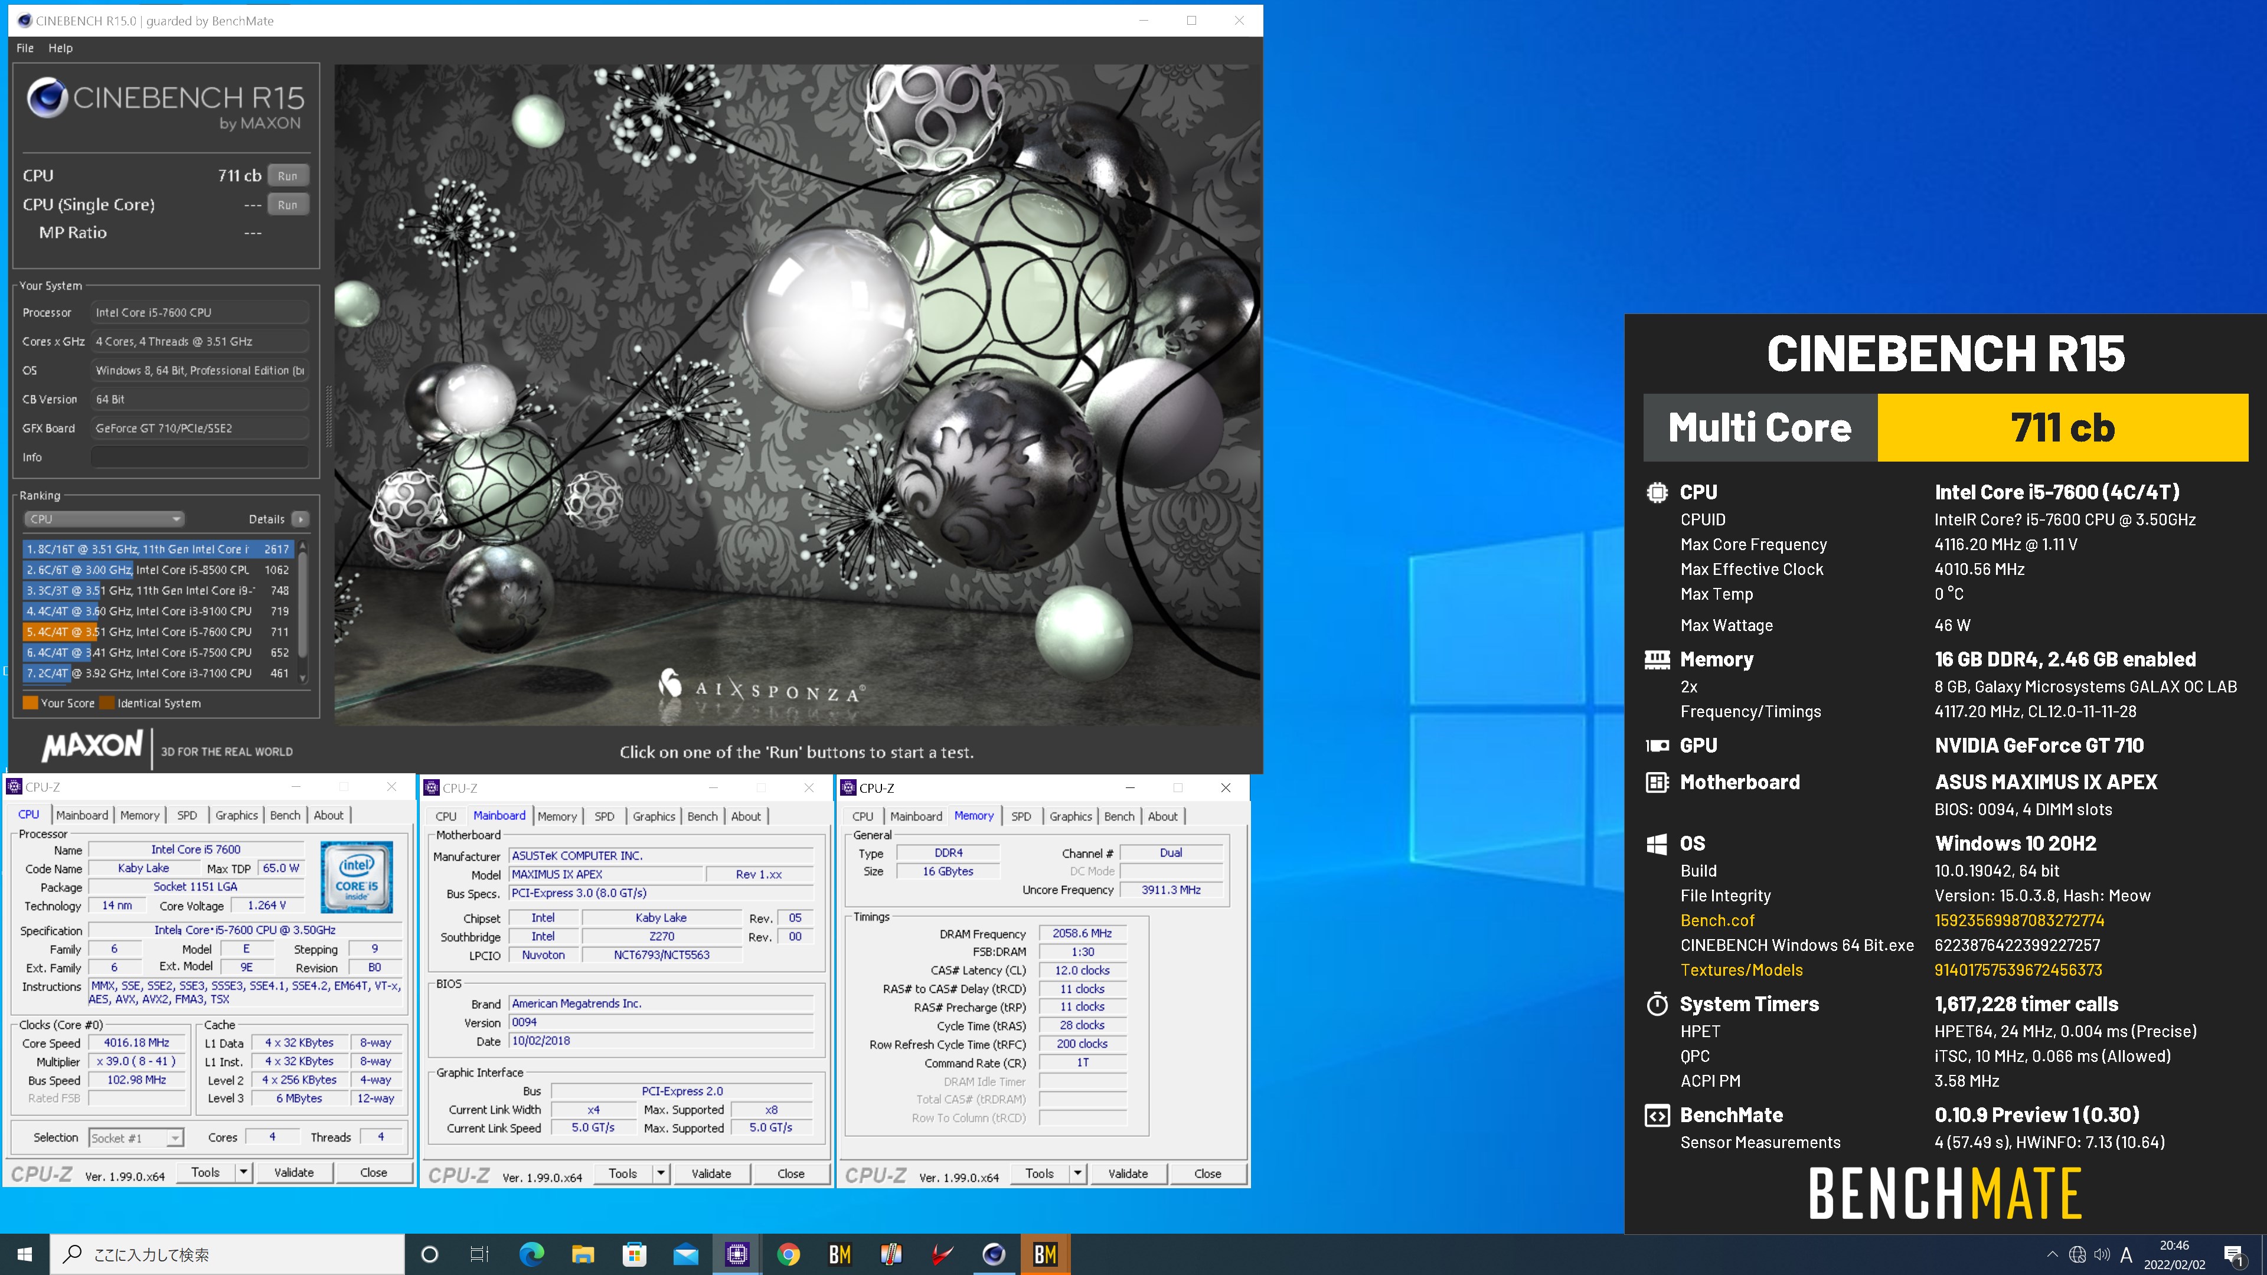
Task: Open File Explorer from the taskbar
Action: click(583, 1254)
